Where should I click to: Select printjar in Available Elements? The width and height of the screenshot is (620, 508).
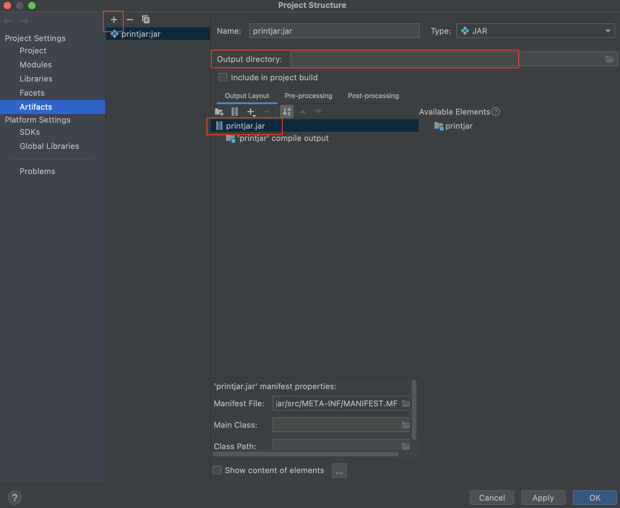[459, 126]
